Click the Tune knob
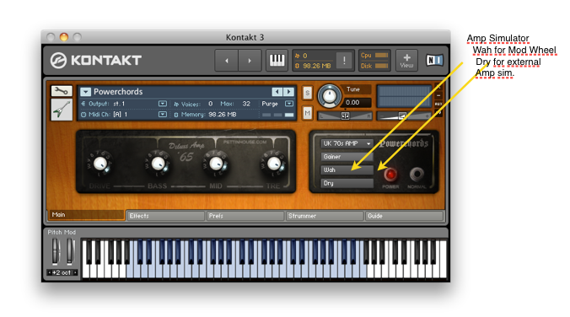Image resolution: width=570 pixels, height=317 pixels. click(330, 96)
